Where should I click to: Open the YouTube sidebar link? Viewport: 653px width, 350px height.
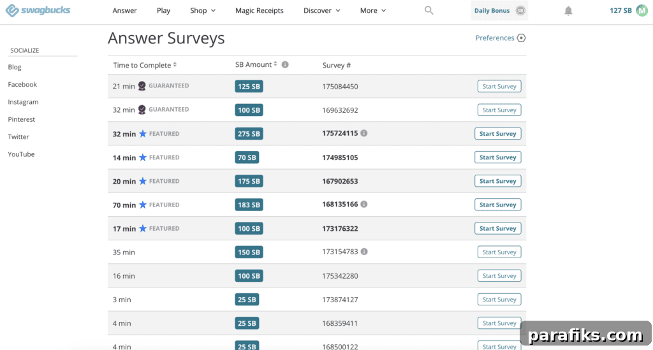(x=21, y=154)
